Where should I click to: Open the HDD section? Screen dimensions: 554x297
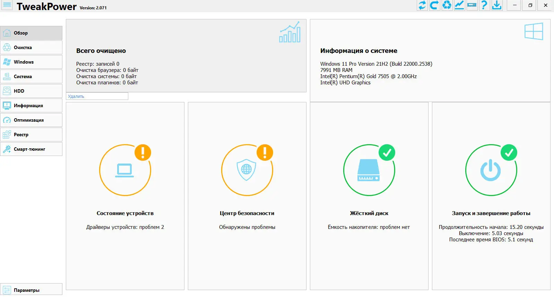[31, 91]
